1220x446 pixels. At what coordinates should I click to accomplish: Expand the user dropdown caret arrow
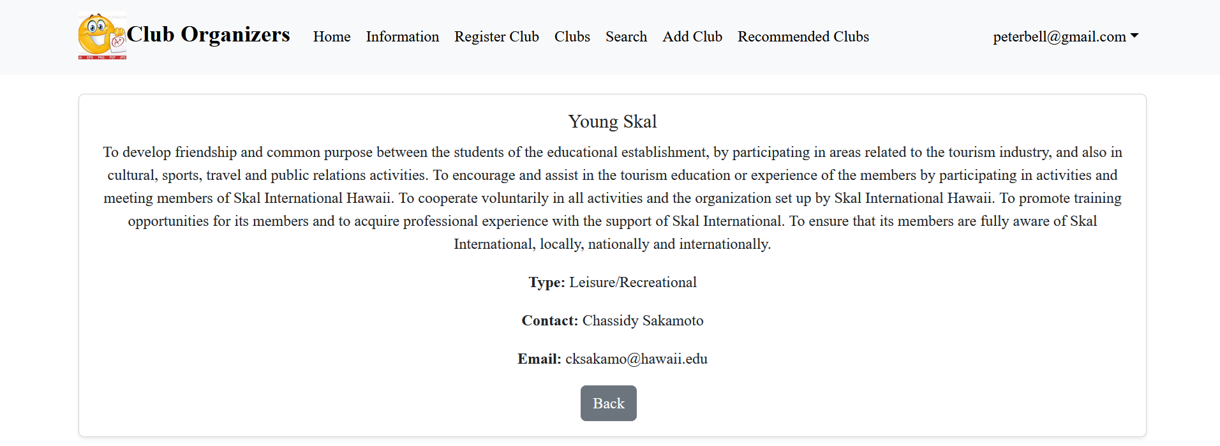point(1134,36)
